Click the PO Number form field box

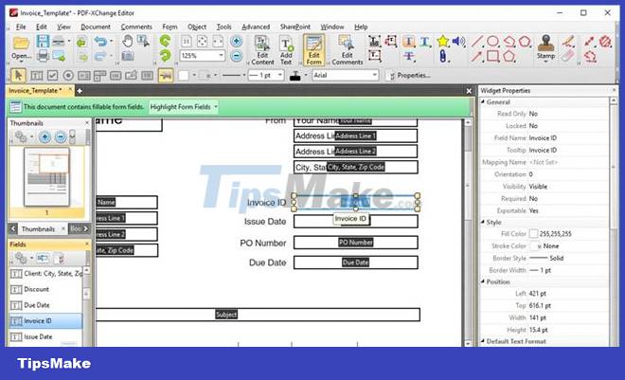(355, 243)
